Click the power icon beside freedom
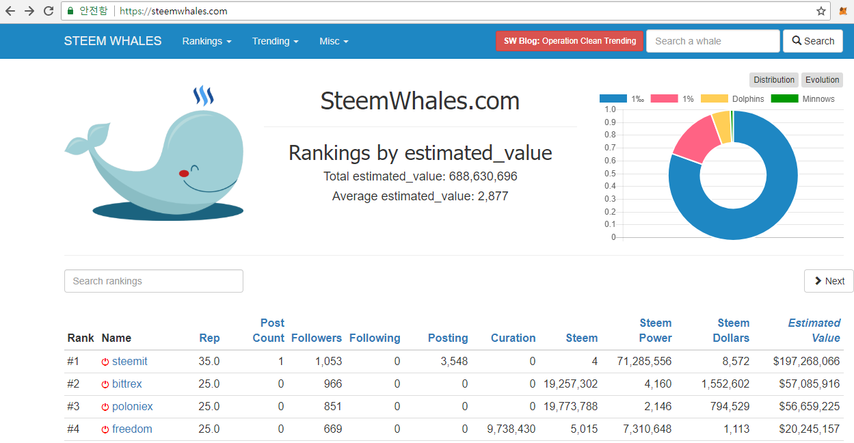Screen dimensions: 854x443 point(105,429)
